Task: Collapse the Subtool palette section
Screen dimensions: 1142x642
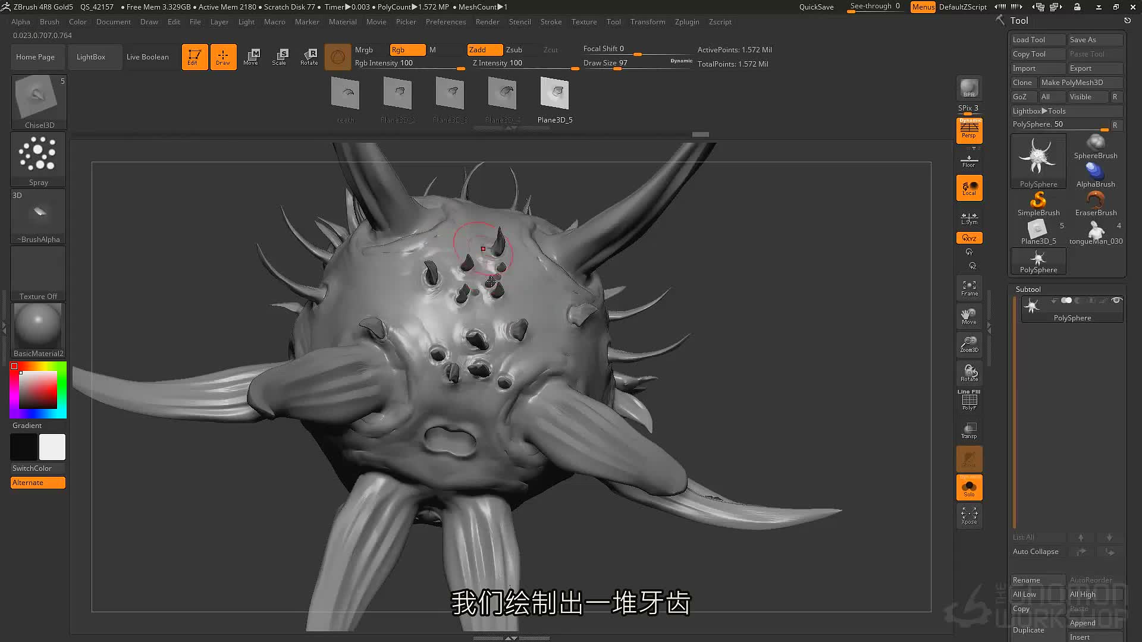Action: (1028, 289)
